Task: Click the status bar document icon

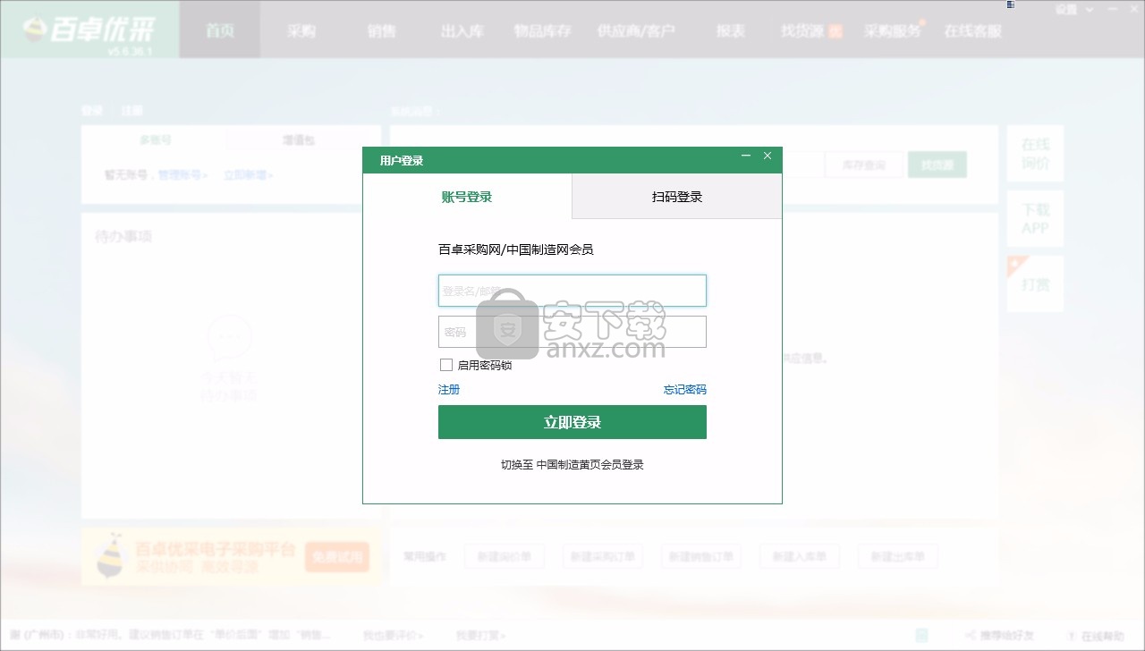Action: pyautogui.click(x=921, y=636)
